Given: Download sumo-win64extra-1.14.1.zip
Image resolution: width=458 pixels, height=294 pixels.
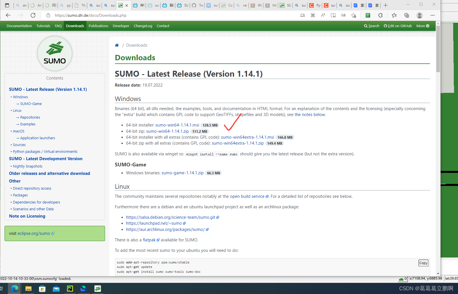Looking at the screenshot, I should (238, 143).
